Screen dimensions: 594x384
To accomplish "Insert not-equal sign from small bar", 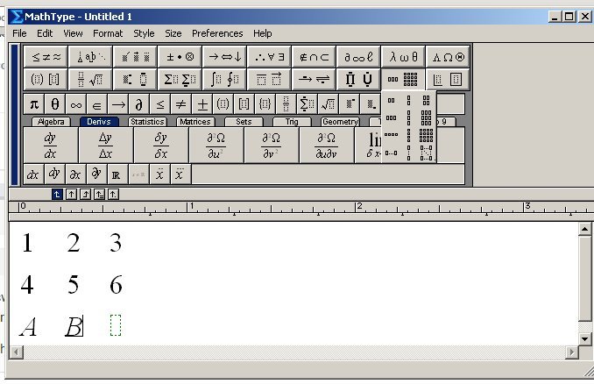I will (181, 104).
